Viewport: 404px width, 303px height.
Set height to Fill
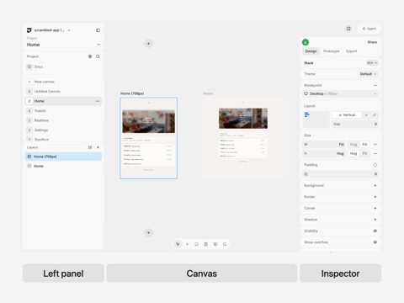(364, 154)
